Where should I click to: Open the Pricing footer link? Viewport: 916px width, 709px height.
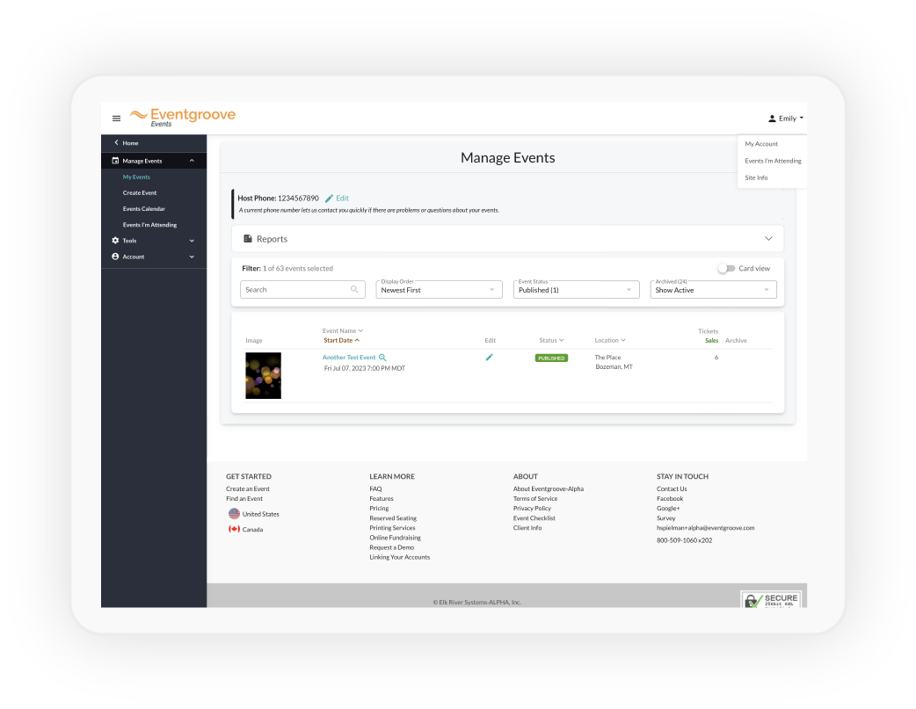[x=379, y=508]
